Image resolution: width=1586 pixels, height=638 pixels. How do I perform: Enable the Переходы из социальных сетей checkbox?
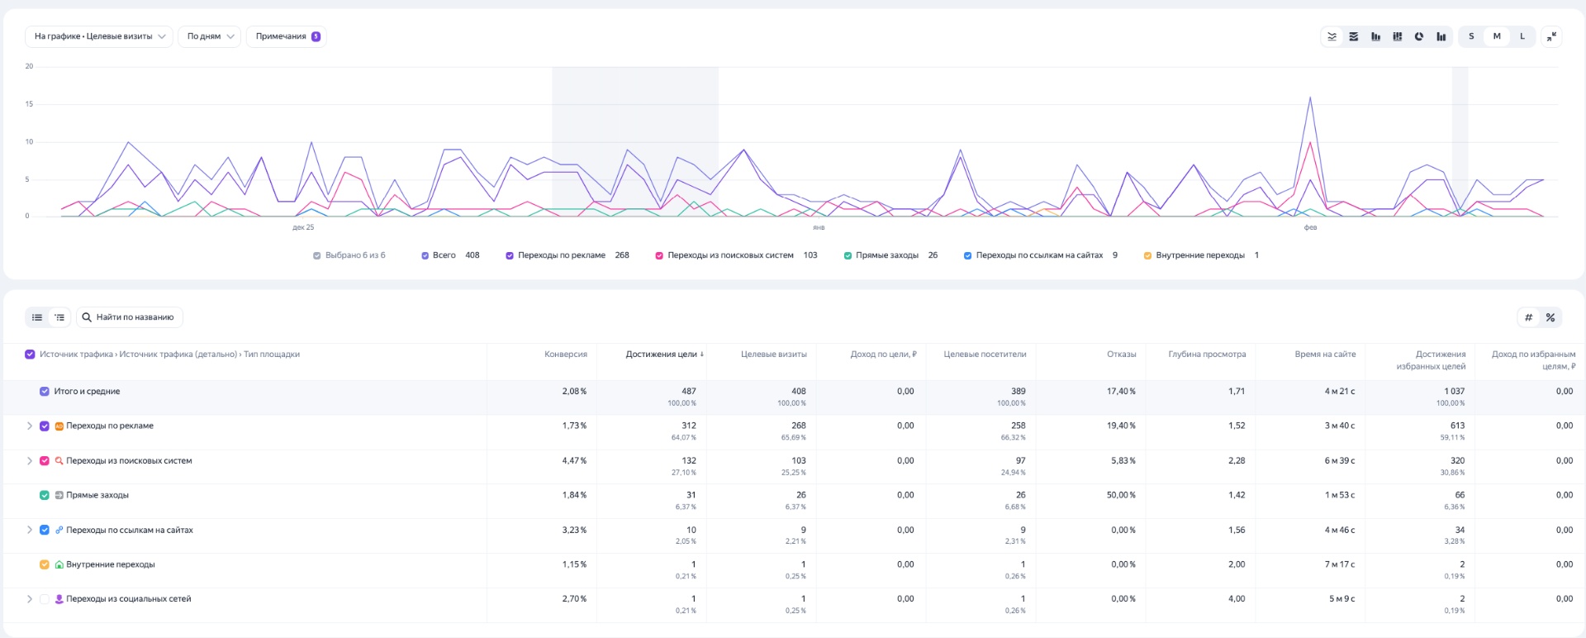[x=45, y=599]
